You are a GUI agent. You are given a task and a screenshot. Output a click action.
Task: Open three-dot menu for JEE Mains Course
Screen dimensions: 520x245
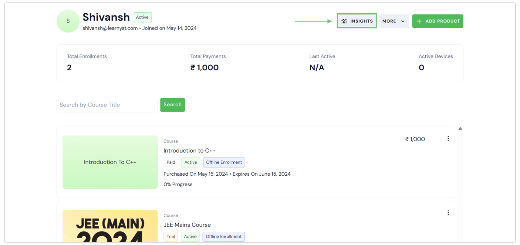tap(448, 213)
